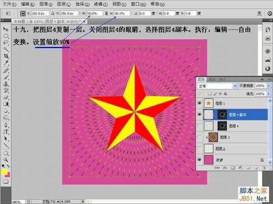
Task: Toggle visibility of the 背景 layer
Action: click(x=200, y=159)
